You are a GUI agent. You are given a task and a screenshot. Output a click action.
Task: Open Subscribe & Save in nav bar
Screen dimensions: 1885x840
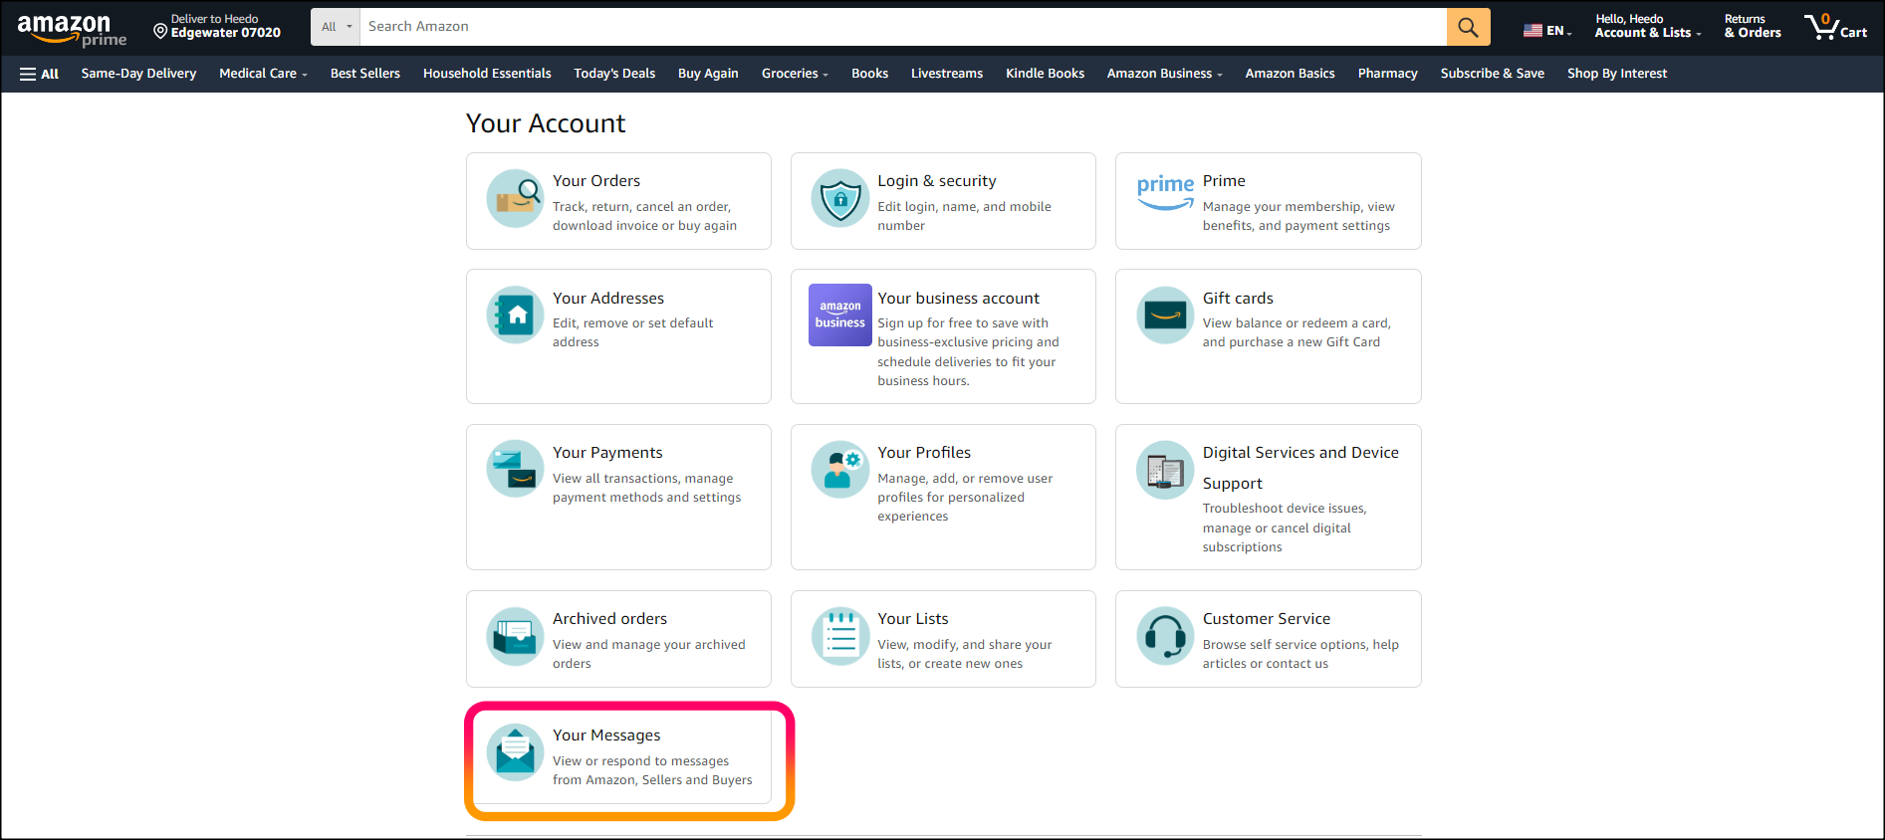tap(1492, 74)
